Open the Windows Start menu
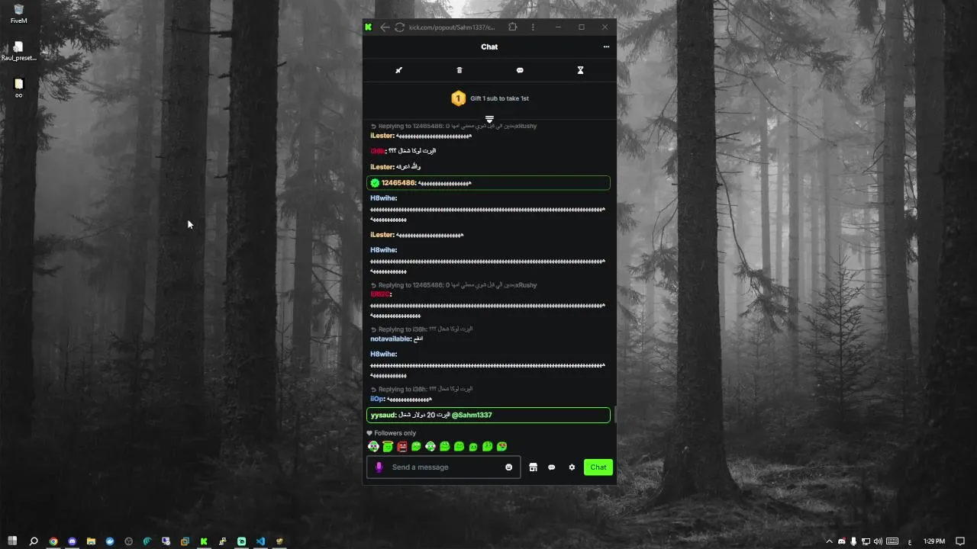 (x=12, y=541)
